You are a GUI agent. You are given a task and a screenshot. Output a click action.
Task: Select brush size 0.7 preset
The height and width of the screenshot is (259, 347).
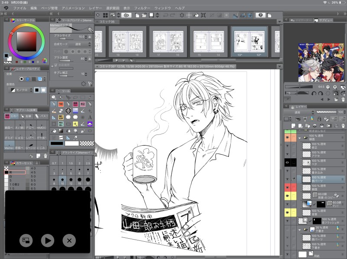[54, 161]
